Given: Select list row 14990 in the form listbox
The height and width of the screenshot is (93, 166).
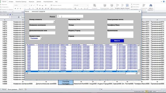Looking at the screenshot, I should tap(81, 58).
